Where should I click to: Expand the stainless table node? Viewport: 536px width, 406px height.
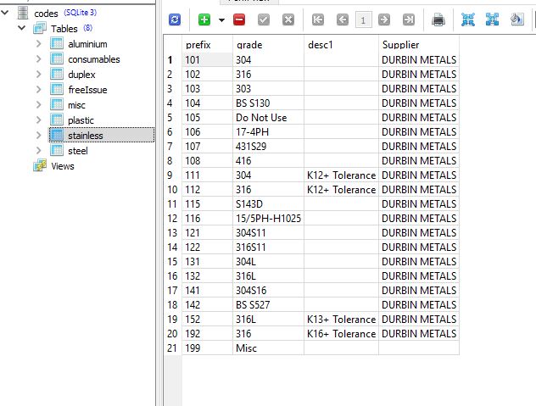[39, 136]
